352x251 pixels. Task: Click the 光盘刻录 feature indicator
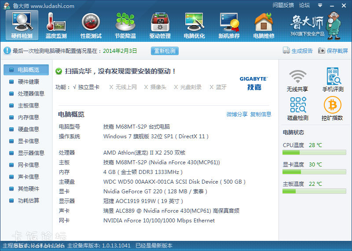click(188, 87)
